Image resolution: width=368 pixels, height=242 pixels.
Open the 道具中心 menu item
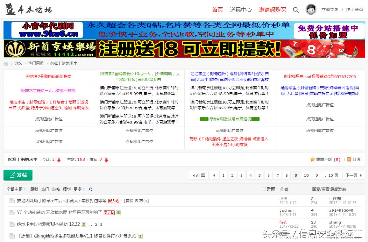(x=241, y=10)
